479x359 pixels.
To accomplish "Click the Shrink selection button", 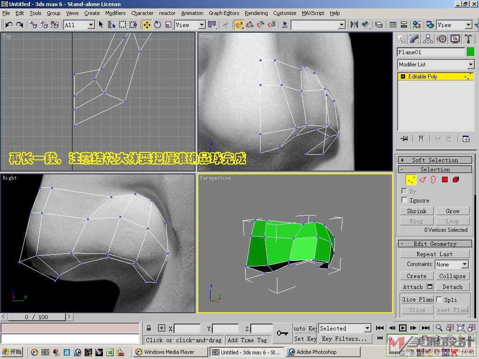I will pyautogui.click(x=417, y=211).
